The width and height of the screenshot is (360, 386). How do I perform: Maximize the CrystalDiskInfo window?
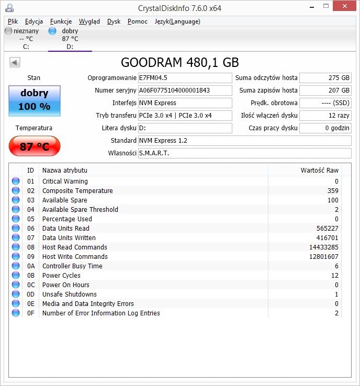[x=326, y=6]
